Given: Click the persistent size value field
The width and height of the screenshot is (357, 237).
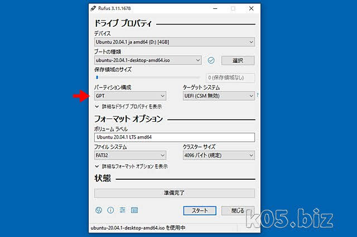Looking at the screenshot, I should 230,78.
